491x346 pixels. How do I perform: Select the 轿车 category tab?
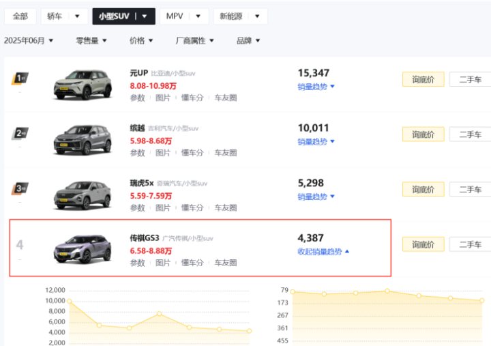pyautogui.click(x=55, y=16)
